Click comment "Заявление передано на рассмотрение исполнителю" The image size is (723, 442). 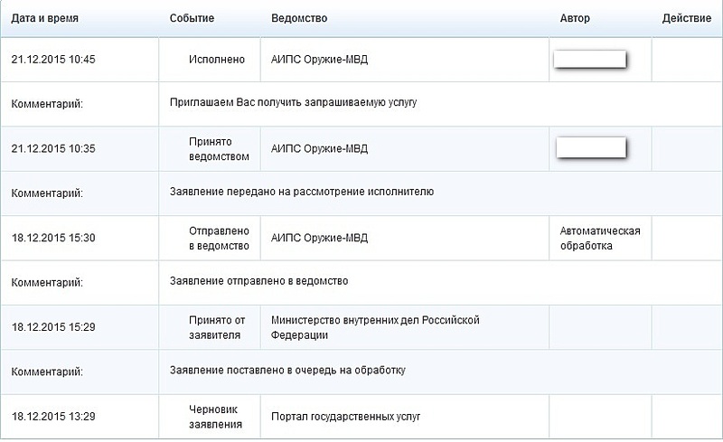tap(302, 192)
